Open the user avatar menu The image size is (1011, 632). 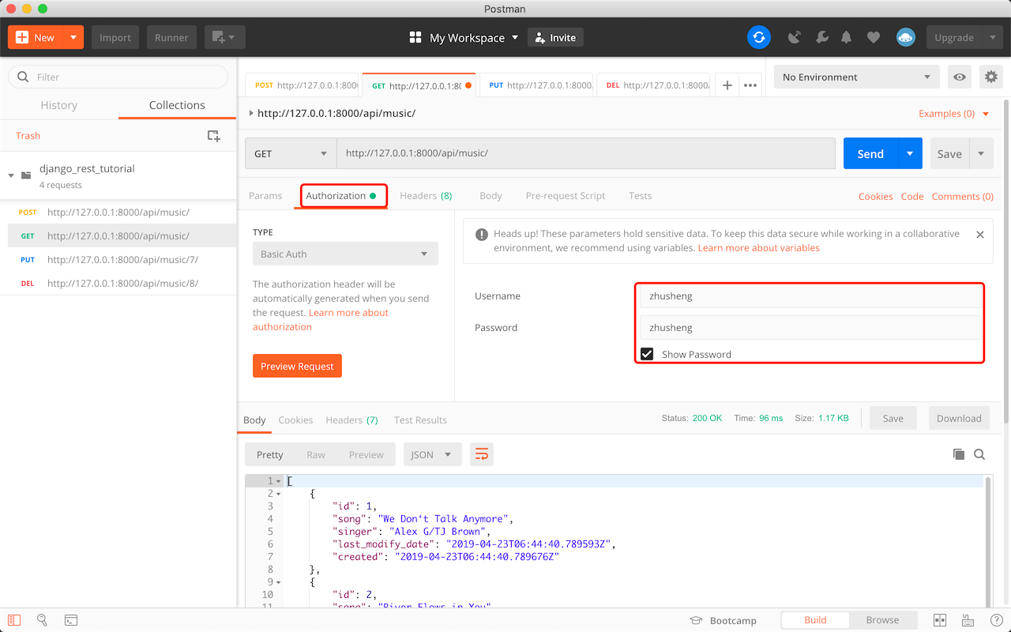(905, 37)
